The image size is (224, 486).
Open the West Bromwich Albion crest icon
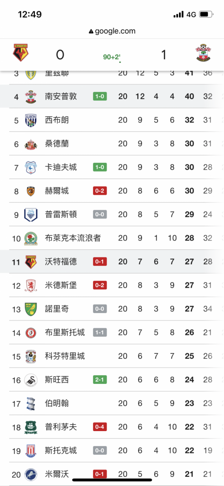pos(31,120)
